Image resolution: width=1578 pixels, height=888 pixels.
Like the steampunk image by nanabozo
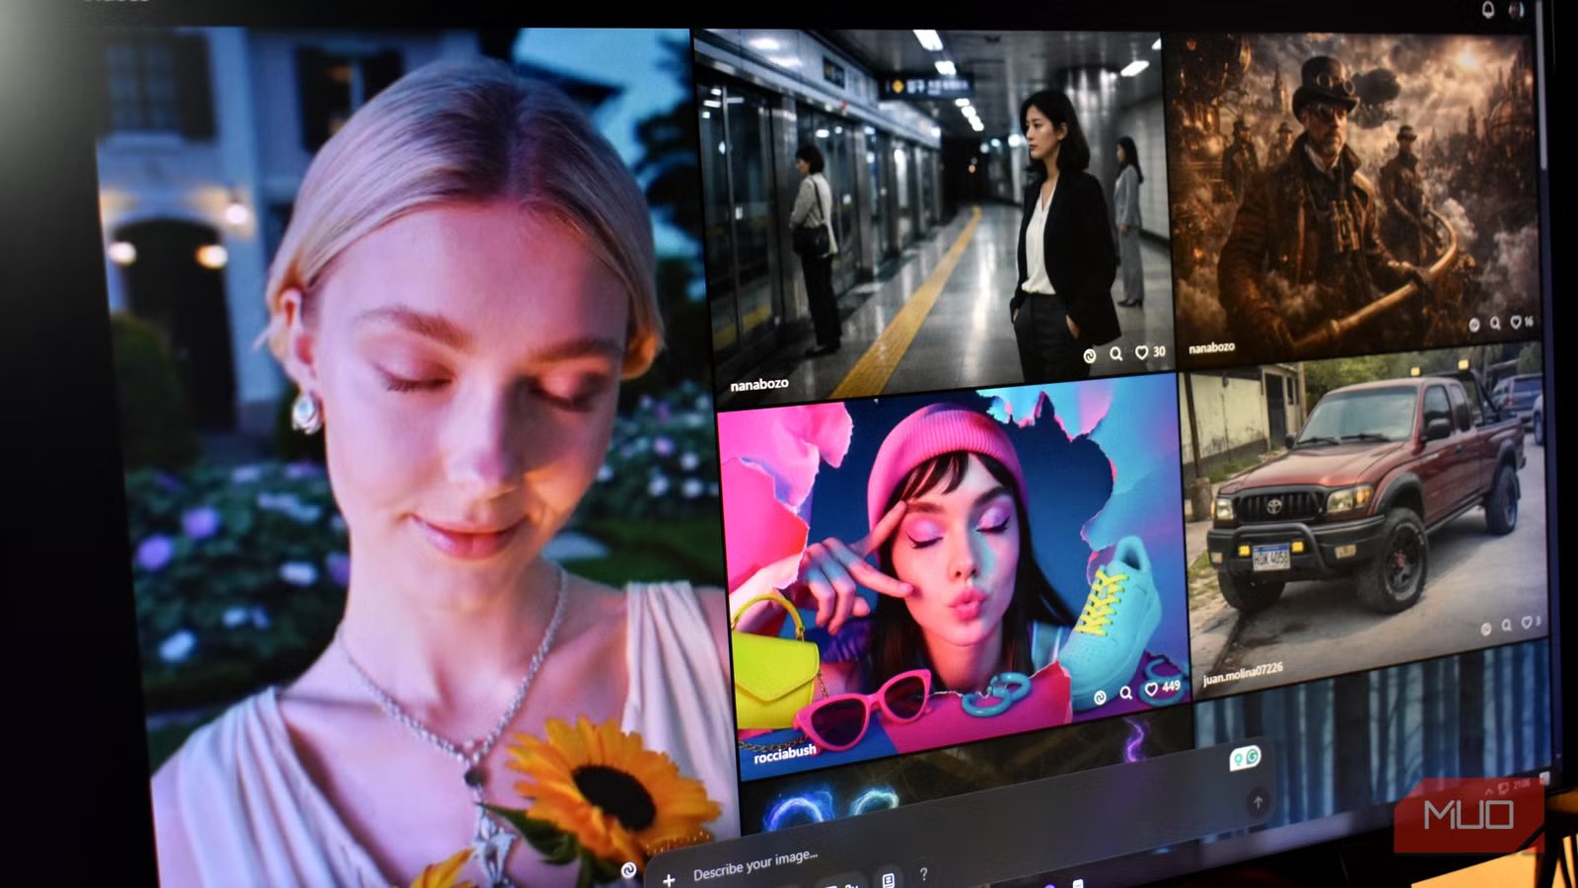pyautogui.click(x=1516, y=323)
